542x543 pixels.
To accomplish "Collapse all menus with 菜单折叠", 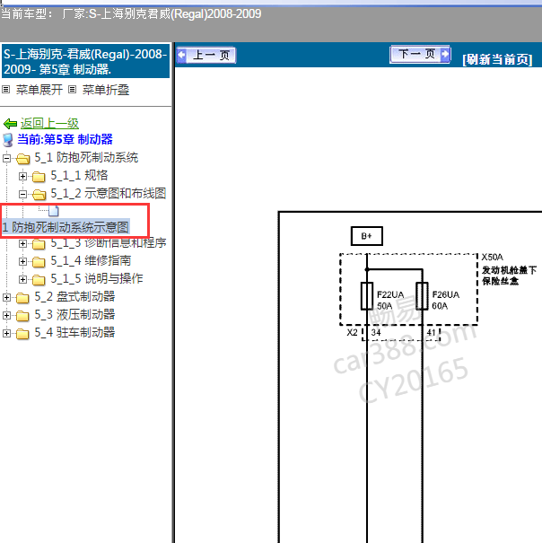I will click(x=106, y=90).
